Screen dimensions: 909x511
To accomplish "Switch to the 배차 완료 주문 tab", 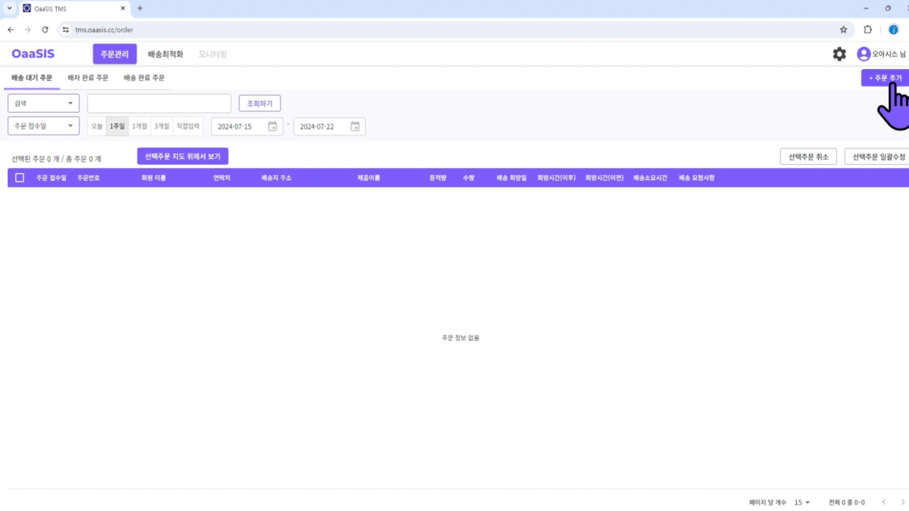I will tap(86, 77).
